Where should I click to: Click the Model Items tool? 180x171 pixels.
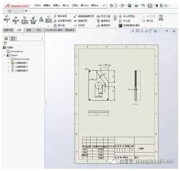pyautogui.click(x=16, y=20)
